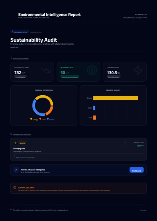Click the yellow Energy legend dot
The height and width of the screenshot is (221, 157).
pos(31,119)
